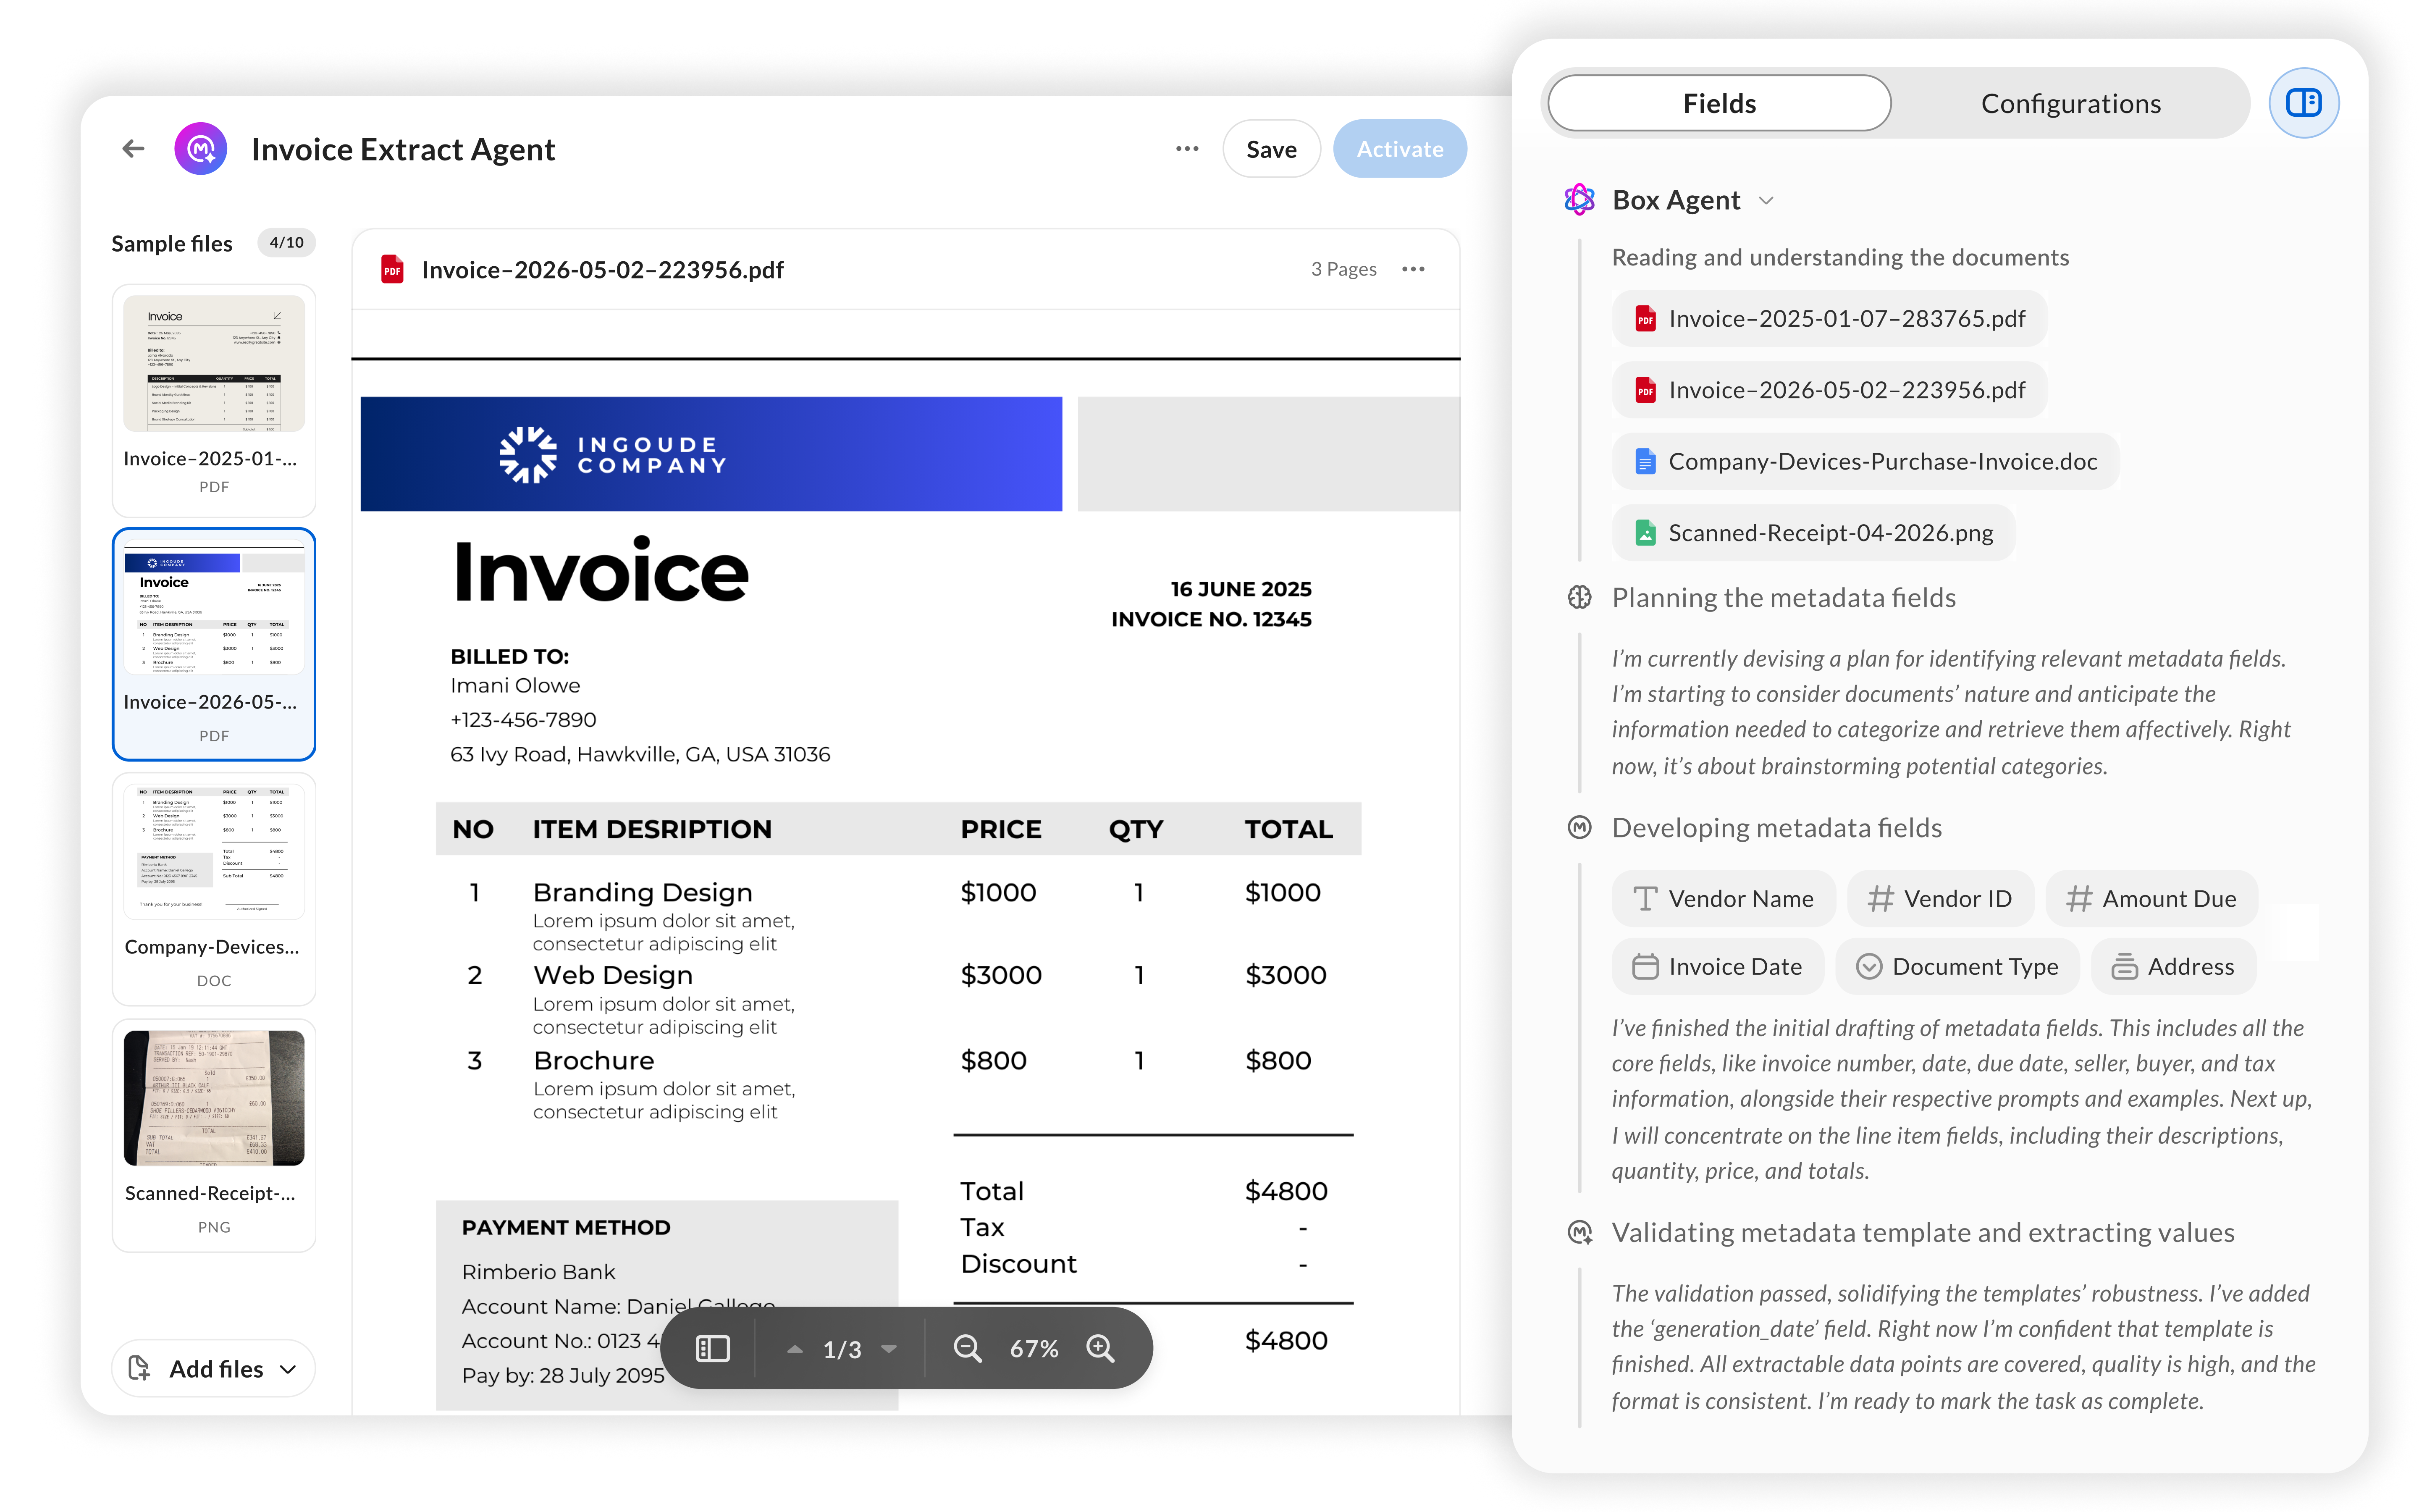The image size is (2419, 1512).
Task: Click the '3 Pages' label
Action: pyautogui.click(x=1343, y=269)
